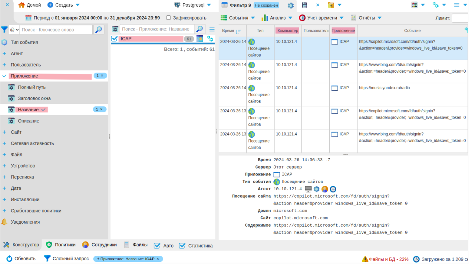Click the magnifier in the keyword search
Viewport: 469px width, 264px height.
click(x=99, y=30)
